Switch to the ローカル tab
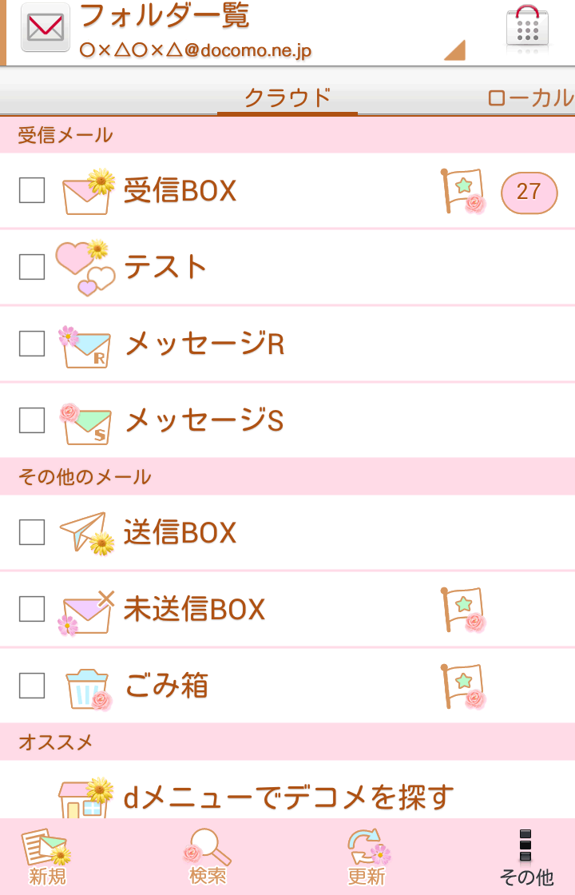 pos(530,97)
